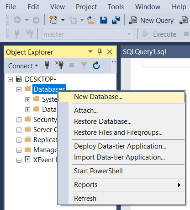
Task: Click the Stop icon in Object Explorer toolbar
Action: [x=72, y=65]
